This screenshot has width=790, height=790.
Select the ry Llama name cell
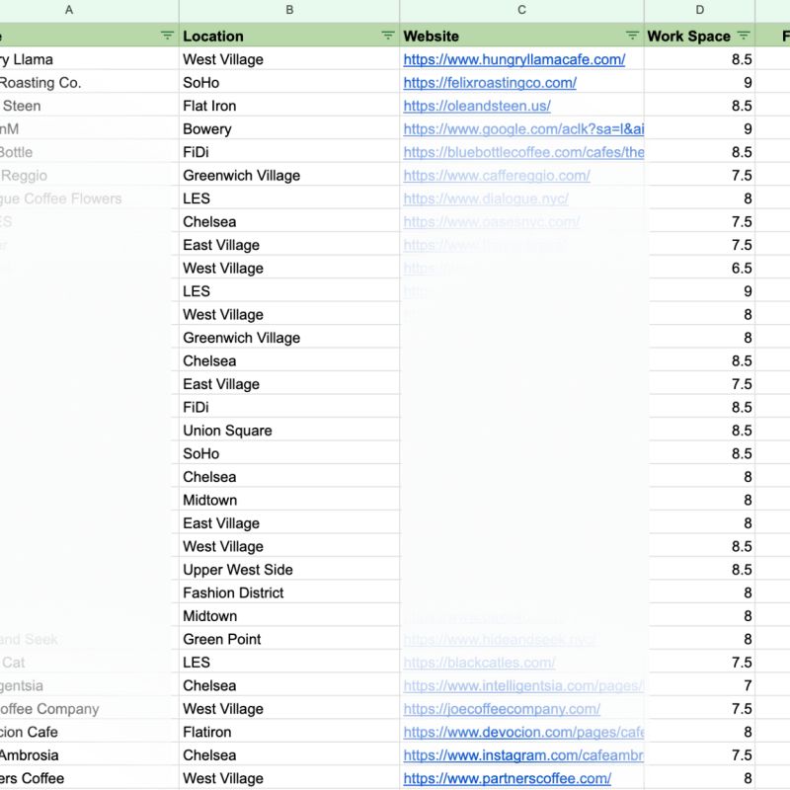click(x=89, y=59)
